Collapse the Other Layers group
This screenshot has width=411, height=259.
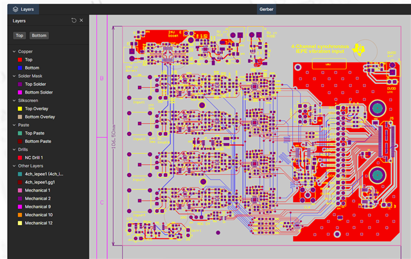tap(14, 166)
